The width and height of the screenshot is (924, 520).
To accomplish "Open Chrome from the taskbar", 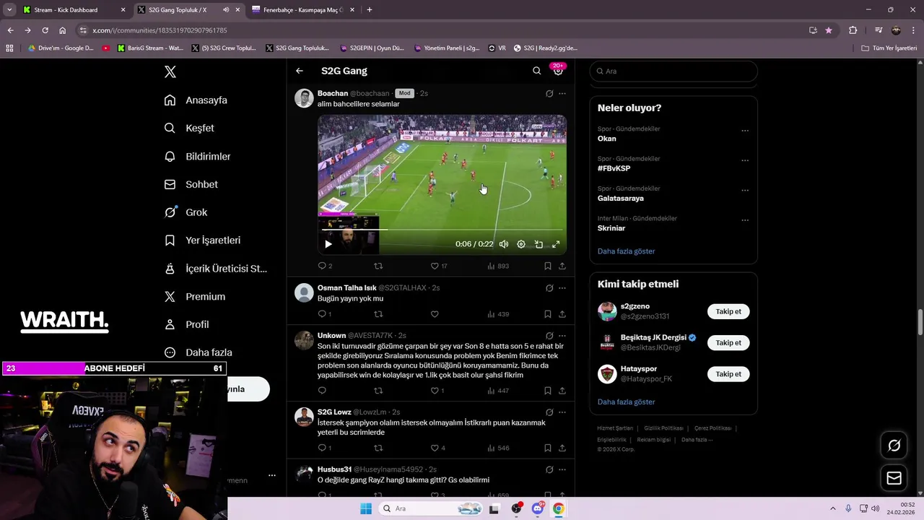I will 559,508.
